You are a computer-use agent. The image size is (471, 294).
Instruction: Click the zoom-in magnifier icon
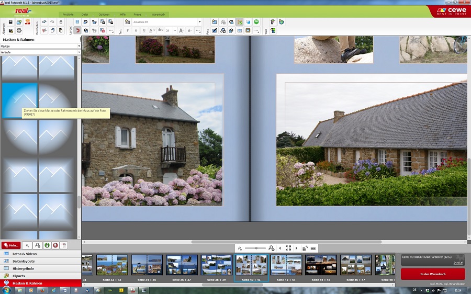pos(272,248)
